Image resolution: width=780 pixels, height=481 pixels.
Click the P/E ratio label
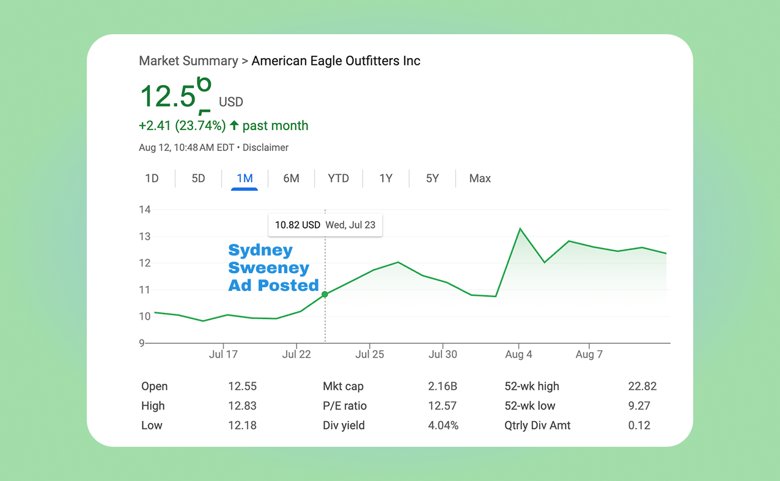click(344, 406)
